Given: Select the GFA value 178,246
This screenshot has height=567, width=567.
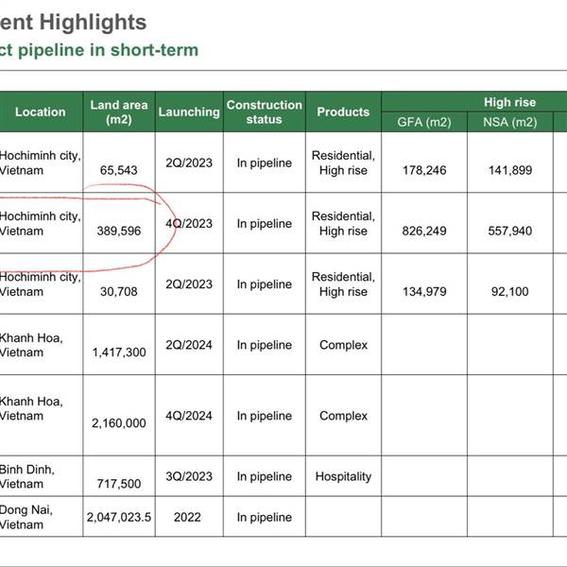Looking at the screenshot, I should 424,170.
